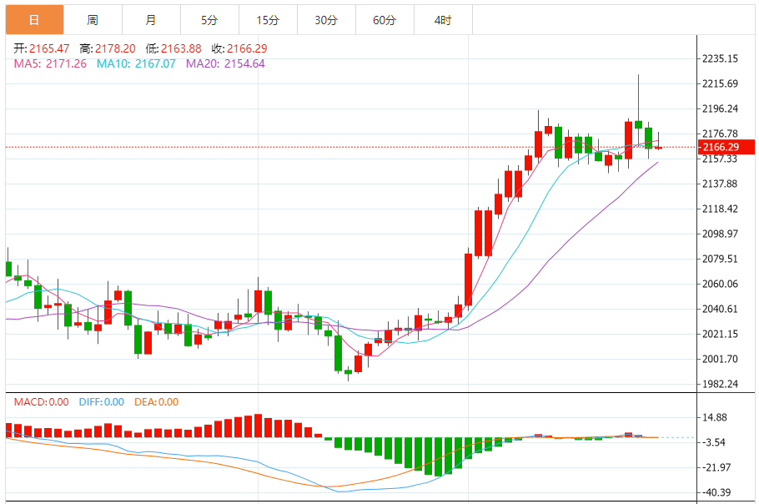Click the 2060.06 price axis label

click(720, 285)
